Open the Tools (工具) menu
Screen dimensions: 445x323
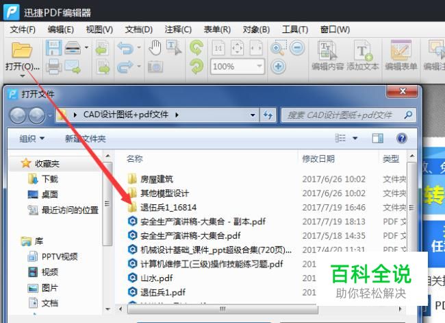coord(295,29)
